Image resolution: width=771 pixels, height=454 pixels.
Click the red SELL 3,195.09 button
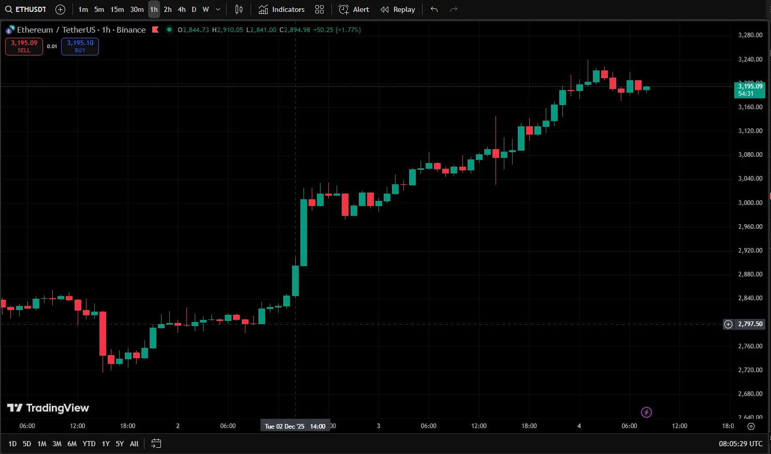pos(24,47)
